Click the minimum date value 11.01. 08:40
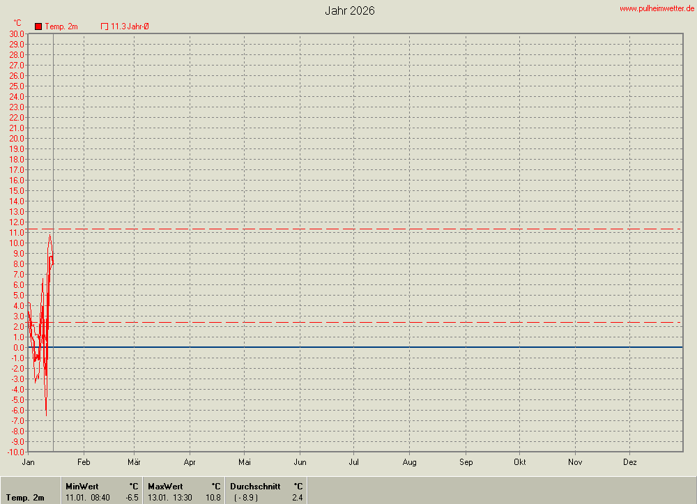 (x=88, y=498)
